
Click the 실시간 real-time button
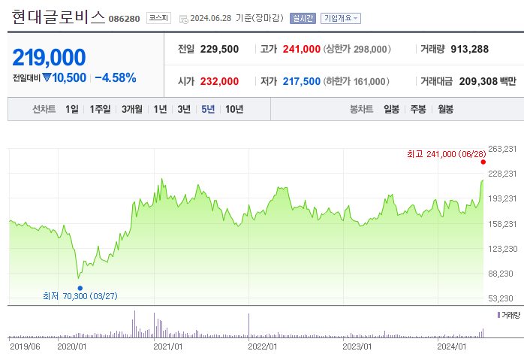click(303, 18)
